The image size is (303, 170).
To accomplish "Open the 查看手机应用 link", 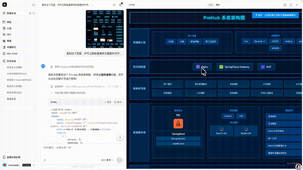I will [13, 157].
